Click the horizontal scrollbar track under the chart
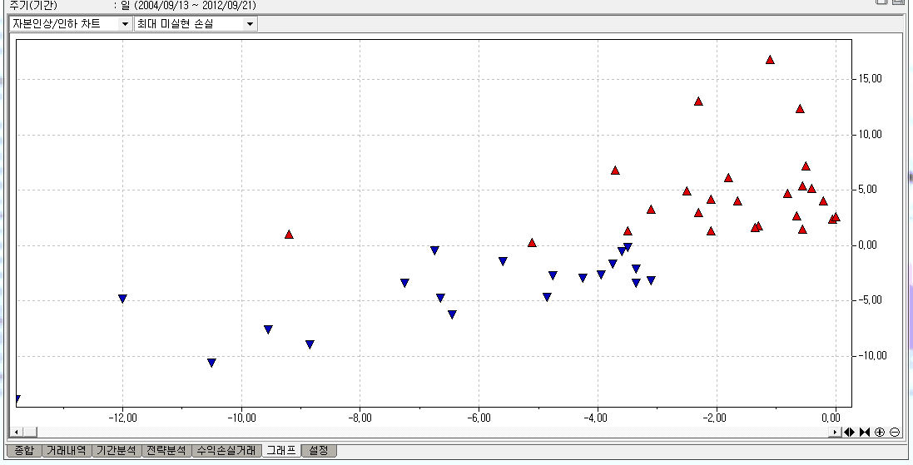Screen dimensions: 913x465 click(x=416, y=433)
